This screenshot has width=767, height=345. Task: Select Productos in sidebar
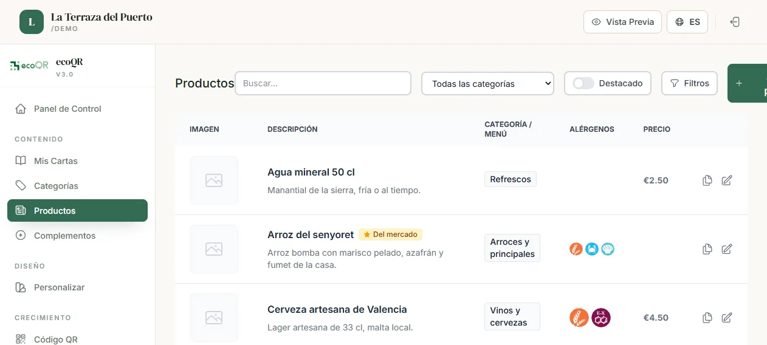coord(77,211)
